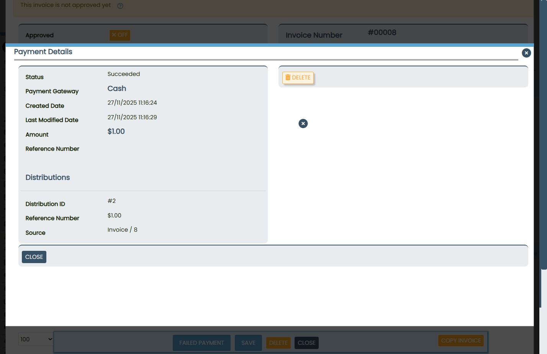This screenshot has width=547, height=354.
Task: Click the Succeeded status value
Action: (124, 74)
